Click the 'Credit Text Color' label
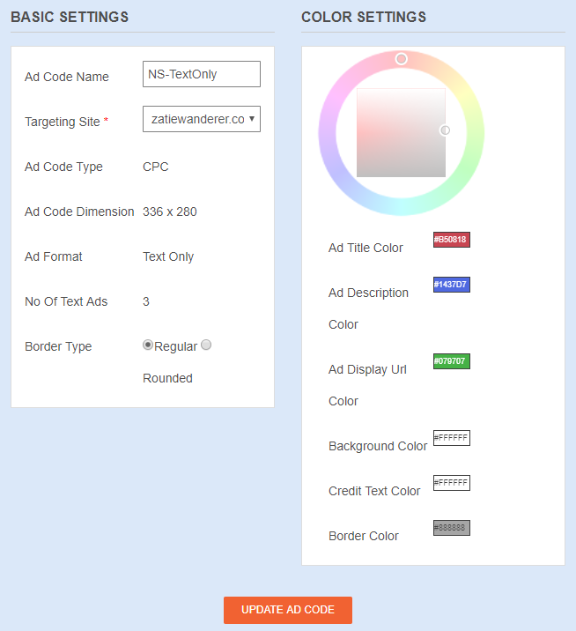 374,492
